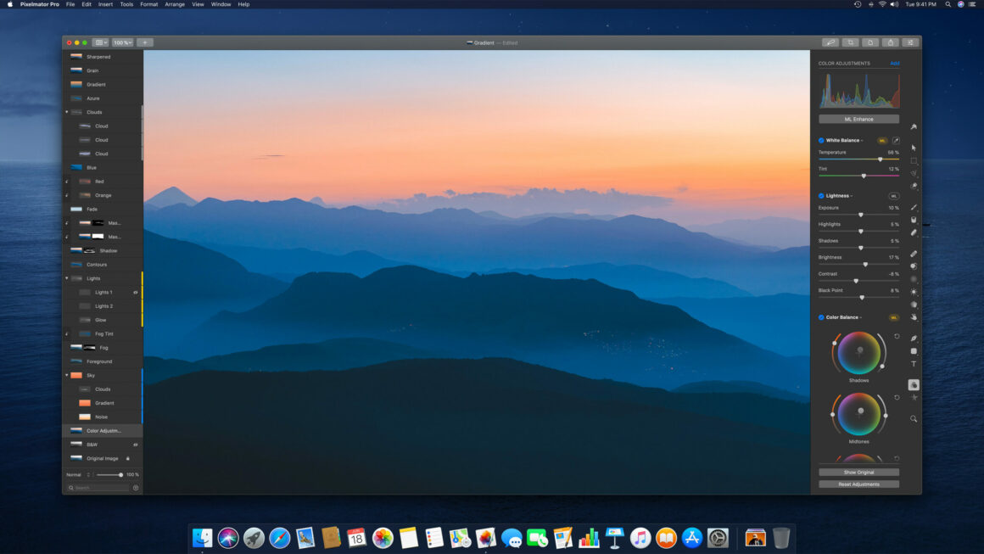
Task: Collapse the Clouds layer group
Action: (x=67, y=111)
